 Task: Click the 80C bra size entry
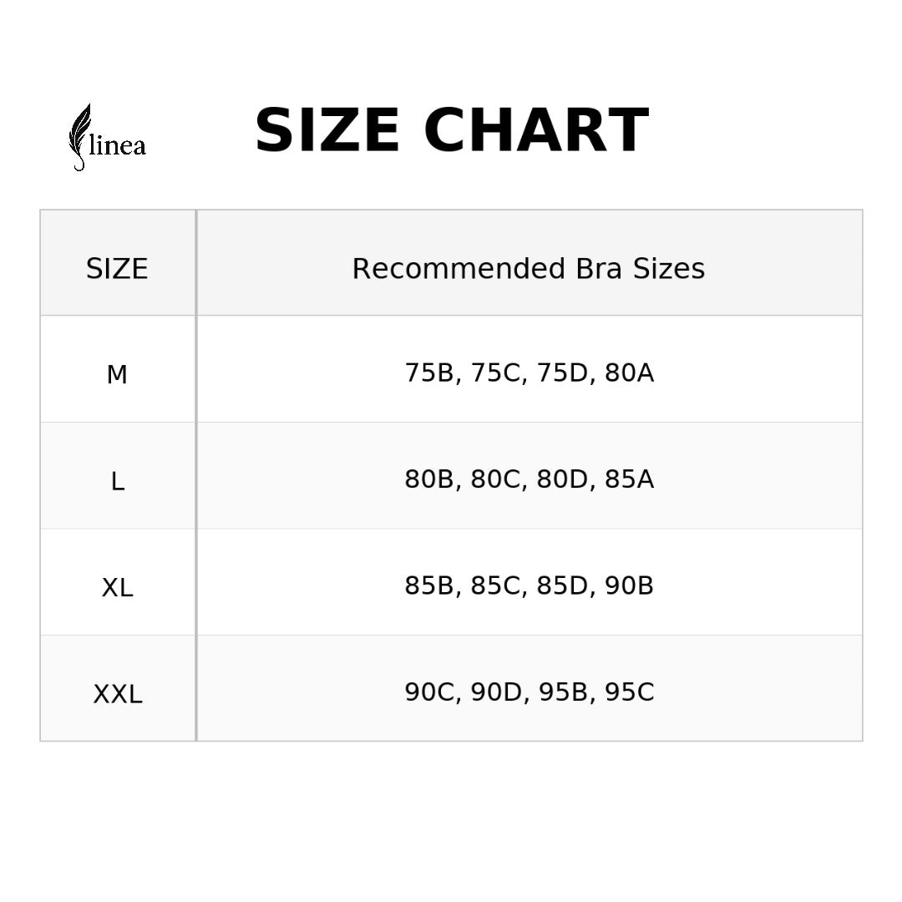click(496, 479)
